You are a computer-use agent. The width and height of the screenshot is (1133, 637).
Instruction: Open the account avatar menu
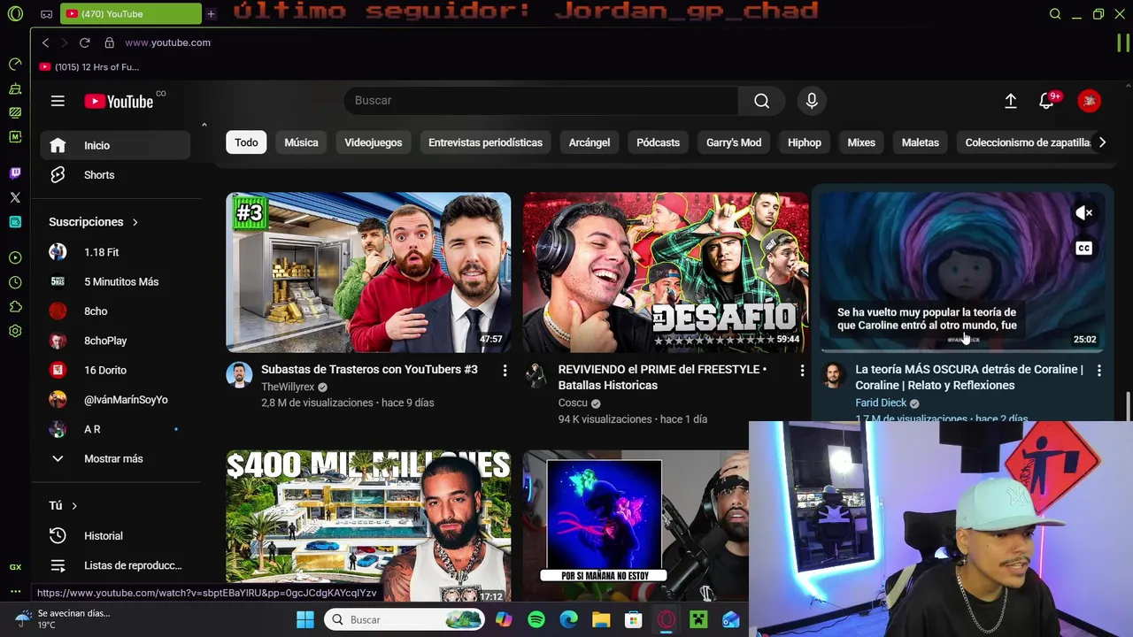tap(1090, 101)
